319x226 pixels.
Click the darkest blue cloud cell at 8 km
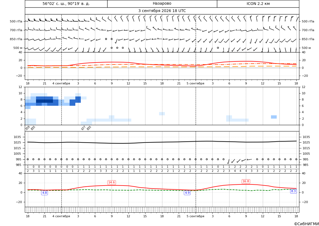[x=44, y=101]
